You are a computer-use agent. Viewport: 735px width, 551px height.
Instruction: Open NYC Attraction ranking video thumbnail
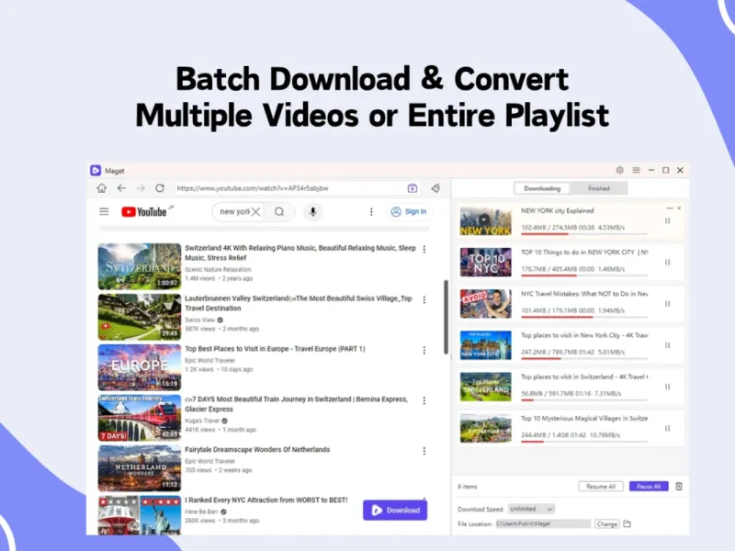140,515
